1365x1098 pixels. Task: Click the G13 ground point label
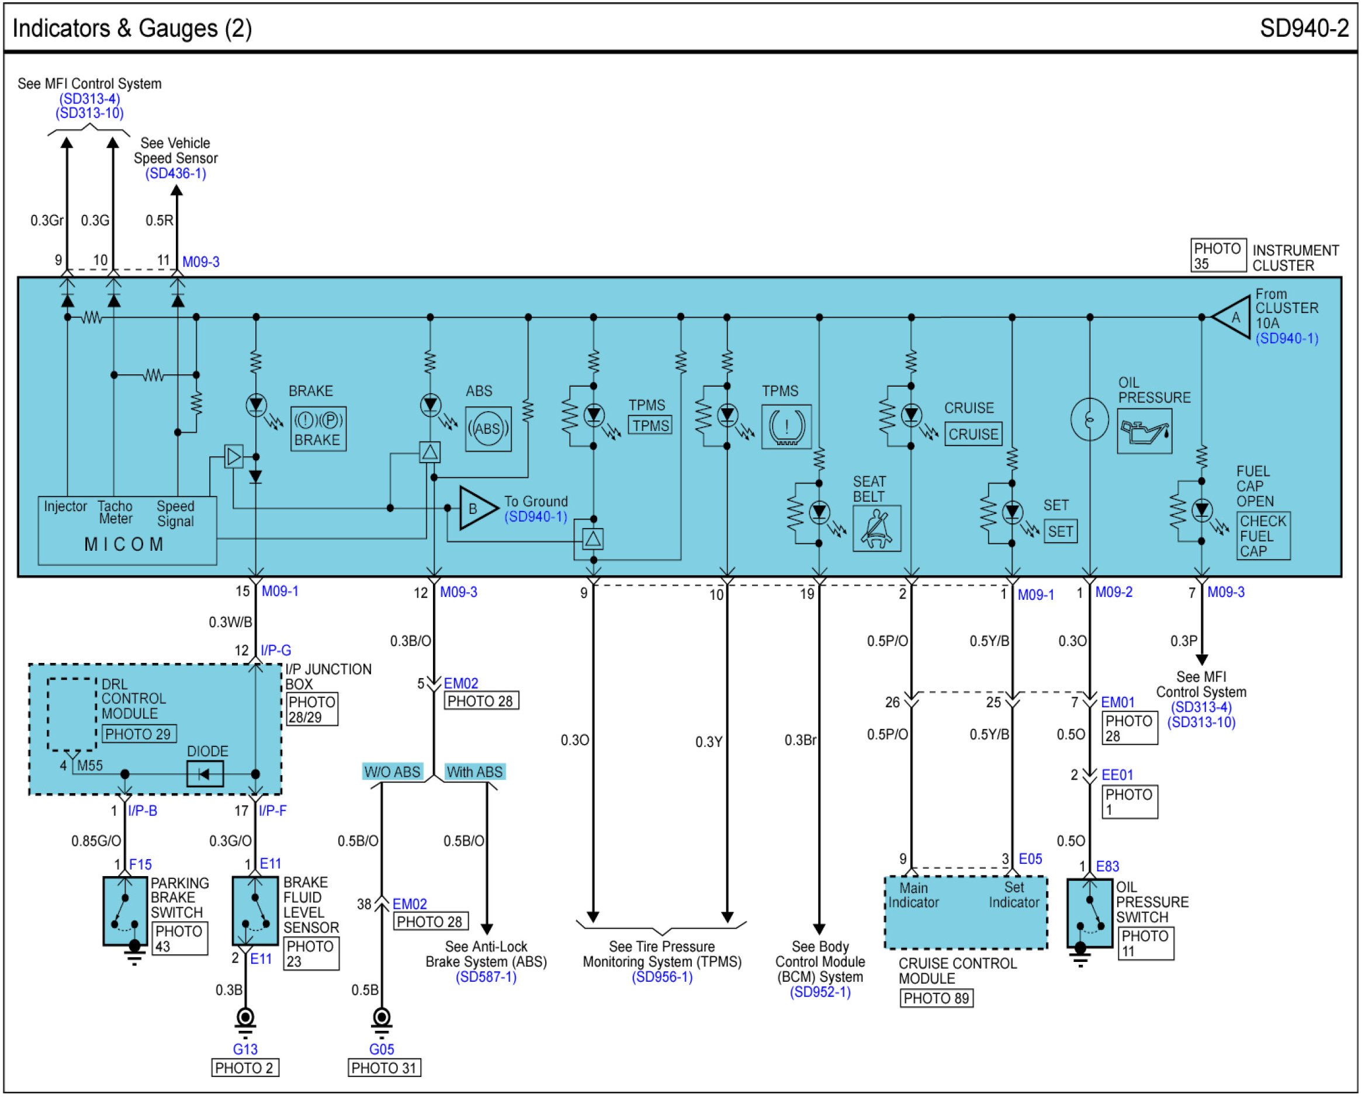point(245,1050)
